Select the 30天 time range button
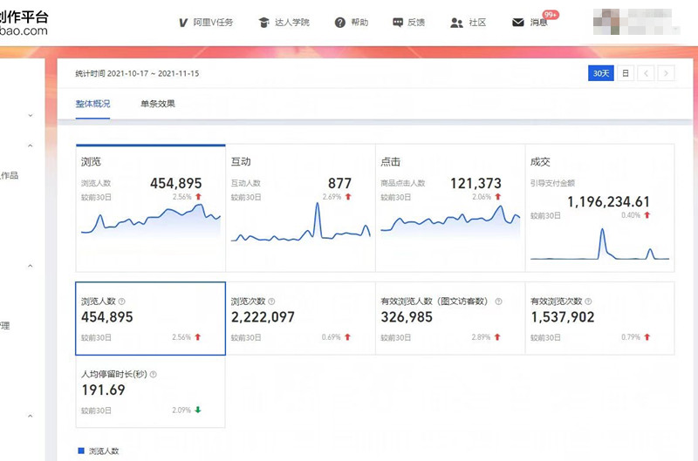The image size is (698, 461). pyautogui.click(x=600, y=73)
